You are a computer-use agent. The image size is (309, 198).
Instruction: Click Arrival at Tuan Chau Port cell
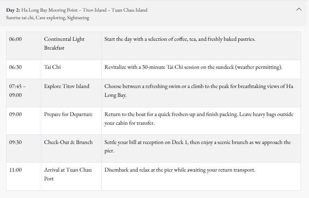point(68,174)
